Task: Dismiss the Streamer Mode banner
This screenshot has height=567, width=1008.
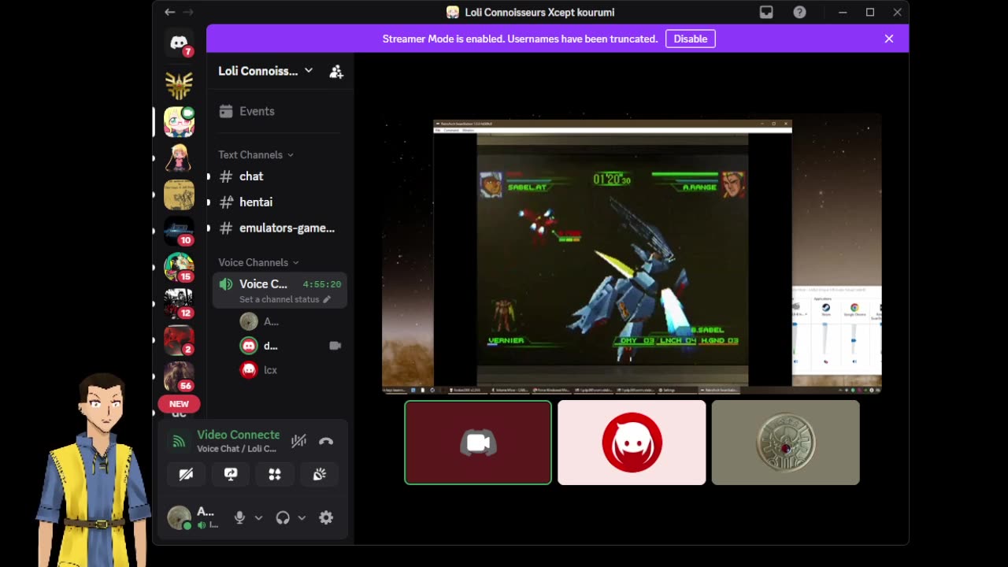Action: pyautogui.click(x=889, y=39)
